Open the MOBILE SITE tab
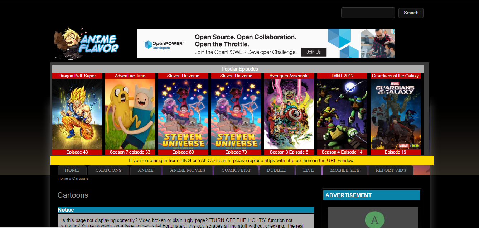 pyautogui.click(x=345, y=170)
